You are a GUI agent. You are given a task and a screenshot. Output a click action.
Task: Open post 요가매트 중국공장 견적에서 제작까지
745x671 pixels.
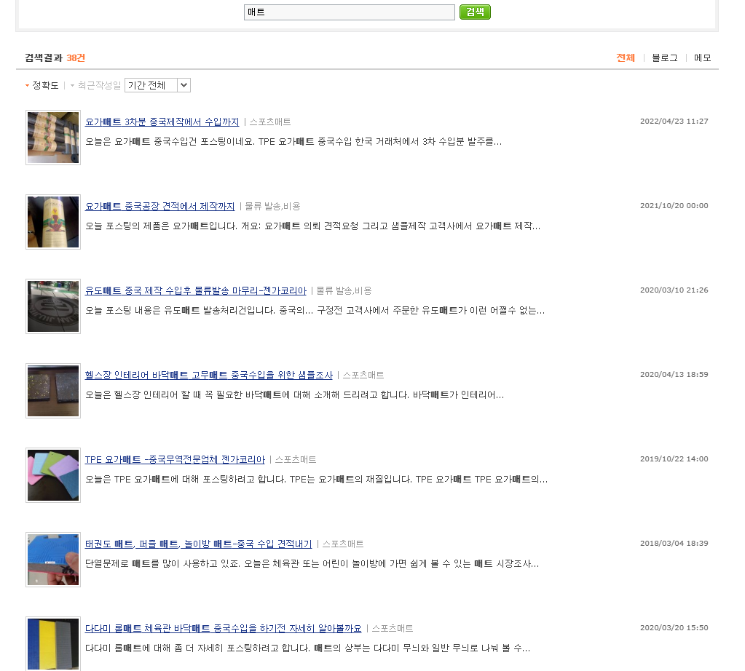(159, 206)
